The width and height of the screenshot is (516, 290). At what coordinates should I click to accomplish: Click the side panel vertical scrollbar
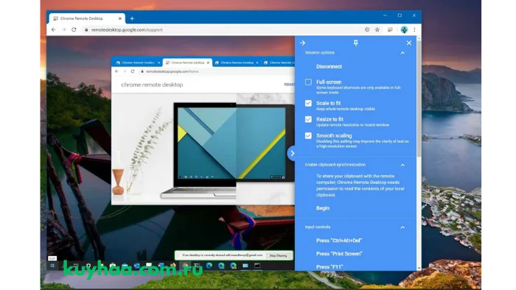(419, 99)
